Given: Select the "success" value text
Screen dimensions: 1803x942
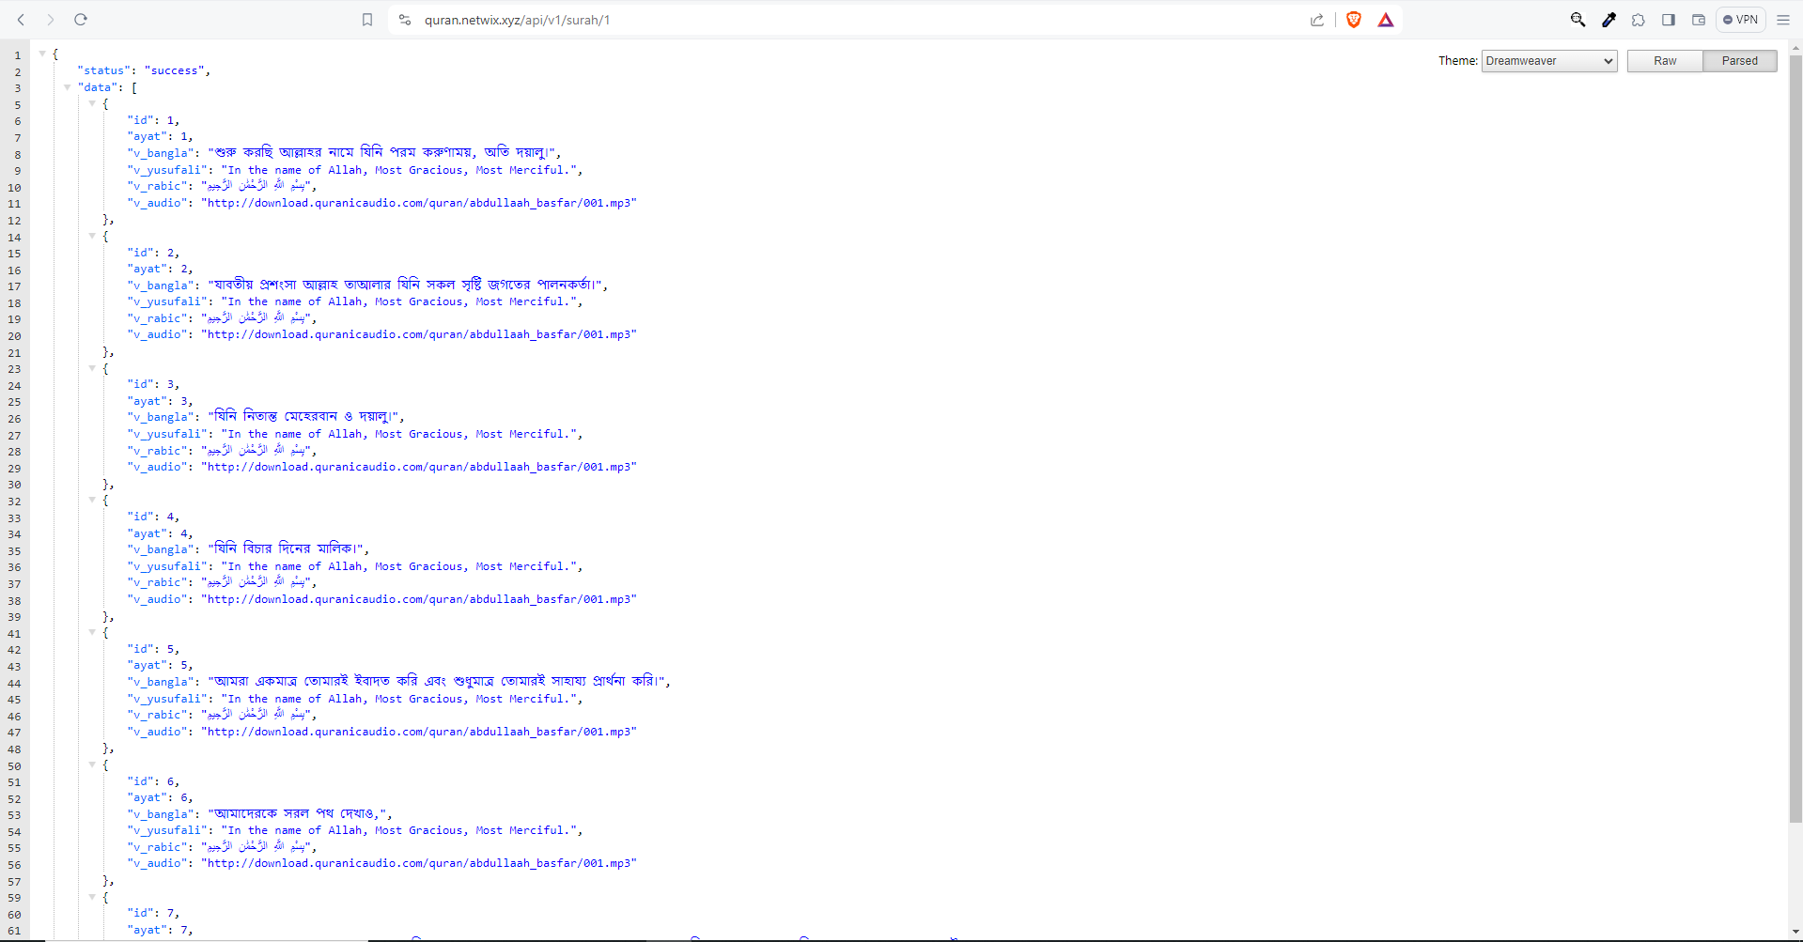Looking at the screenshot, I should click(174, 70).
